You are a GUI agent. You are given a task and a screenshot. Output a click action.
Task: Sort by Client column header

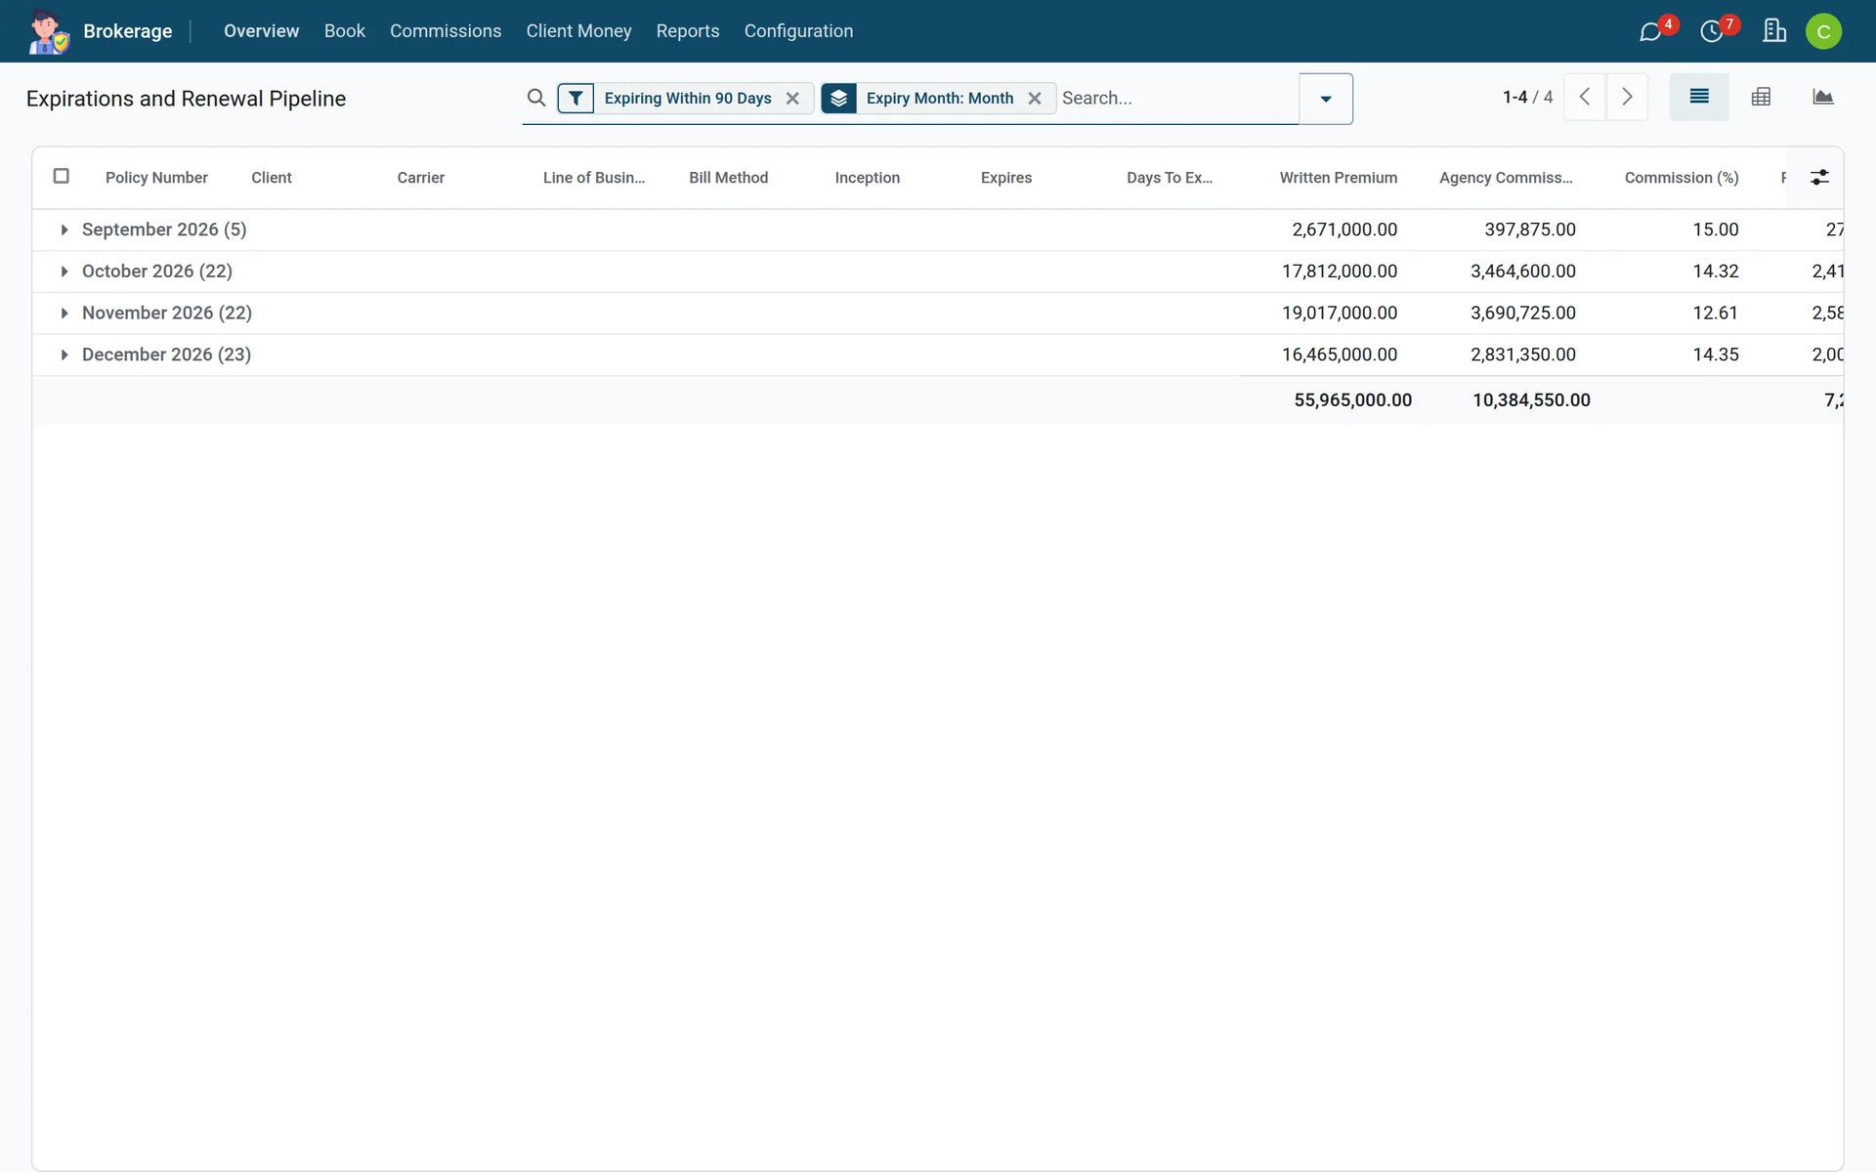272,178
